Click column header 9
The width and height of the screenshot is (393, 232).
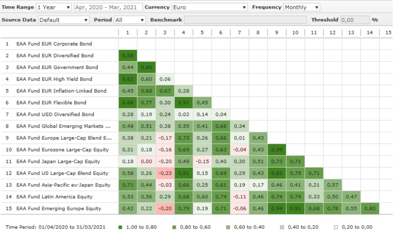(277, 33)
